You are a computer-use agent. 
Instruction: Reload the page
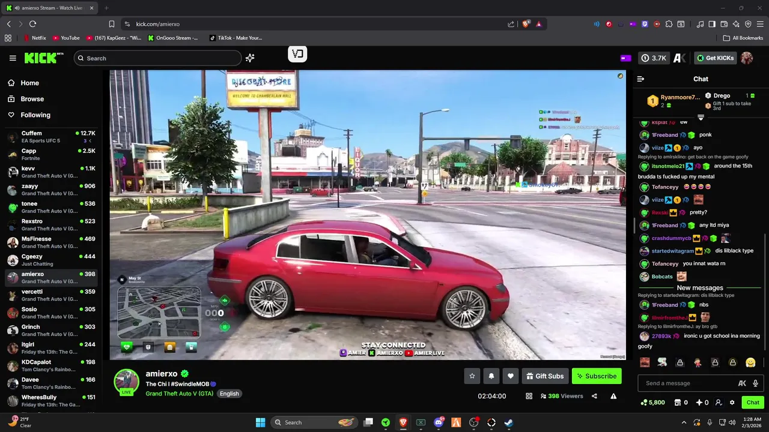tap(32, 24)
